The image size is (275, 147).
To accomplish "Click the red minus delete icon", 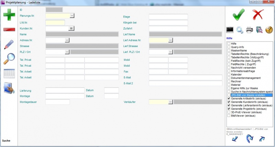I will click(9, 30).
